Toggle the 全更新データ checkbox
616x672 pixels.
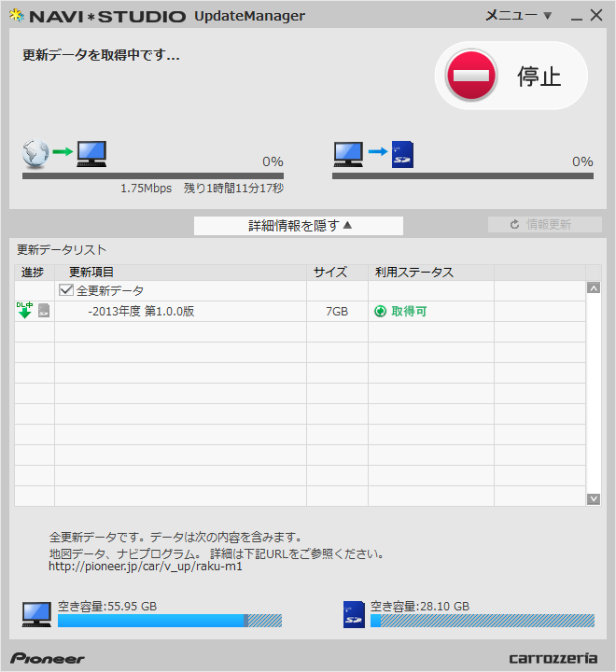tap(66, 290)
